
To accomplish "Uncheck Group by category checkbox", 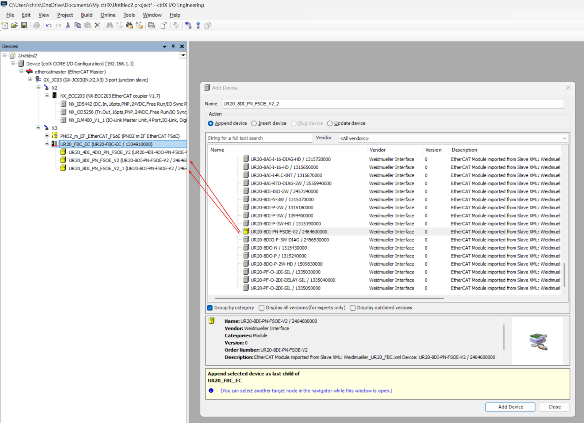I will pyautogui.click(x=210, y=308).
